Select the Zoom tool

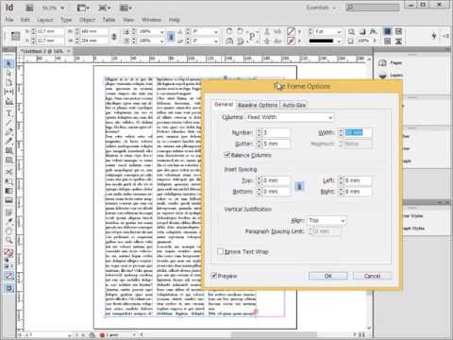(x=8, y=241)
